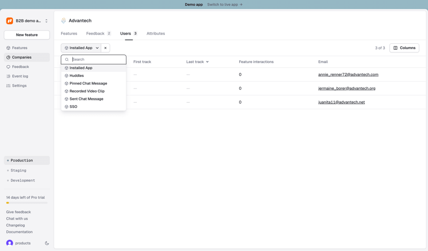The width and height of the screenshot is (428, 251).
Task: Select the Staging environment
Action: click(27, 170)
